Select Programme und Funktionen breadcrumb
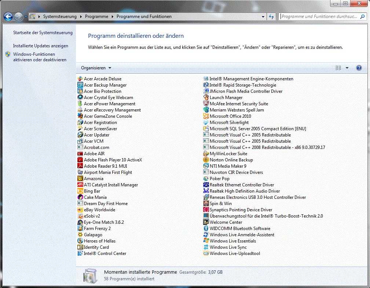The width and height of the screenshot is (370, 288). 144,17
